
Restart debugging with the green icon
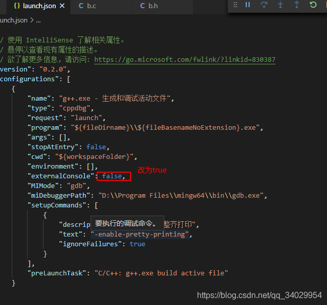point(313,5)
